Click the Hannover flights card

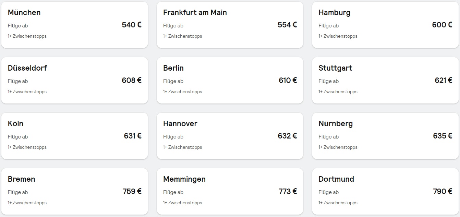[x=230, y=135]
